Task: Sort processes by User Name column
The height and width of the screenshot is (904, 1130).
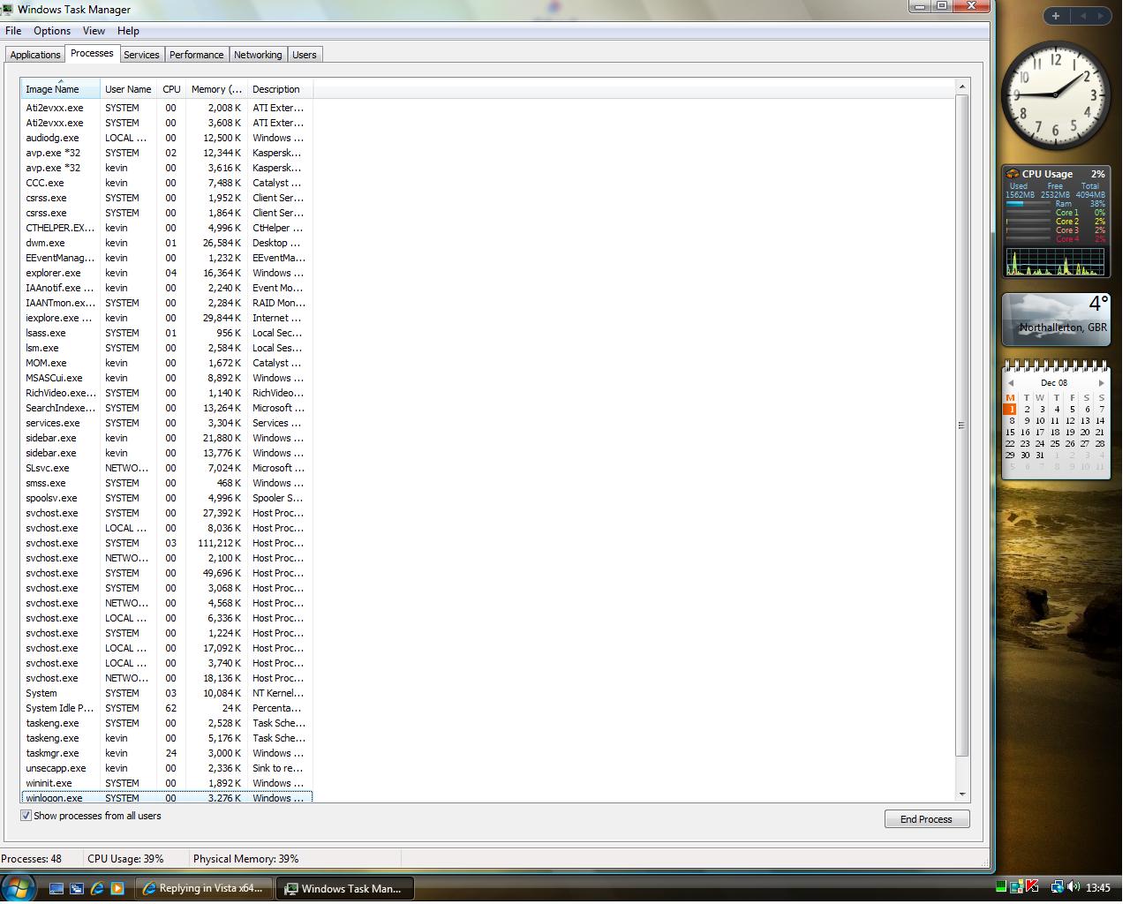Action: (x=128, y=89)
